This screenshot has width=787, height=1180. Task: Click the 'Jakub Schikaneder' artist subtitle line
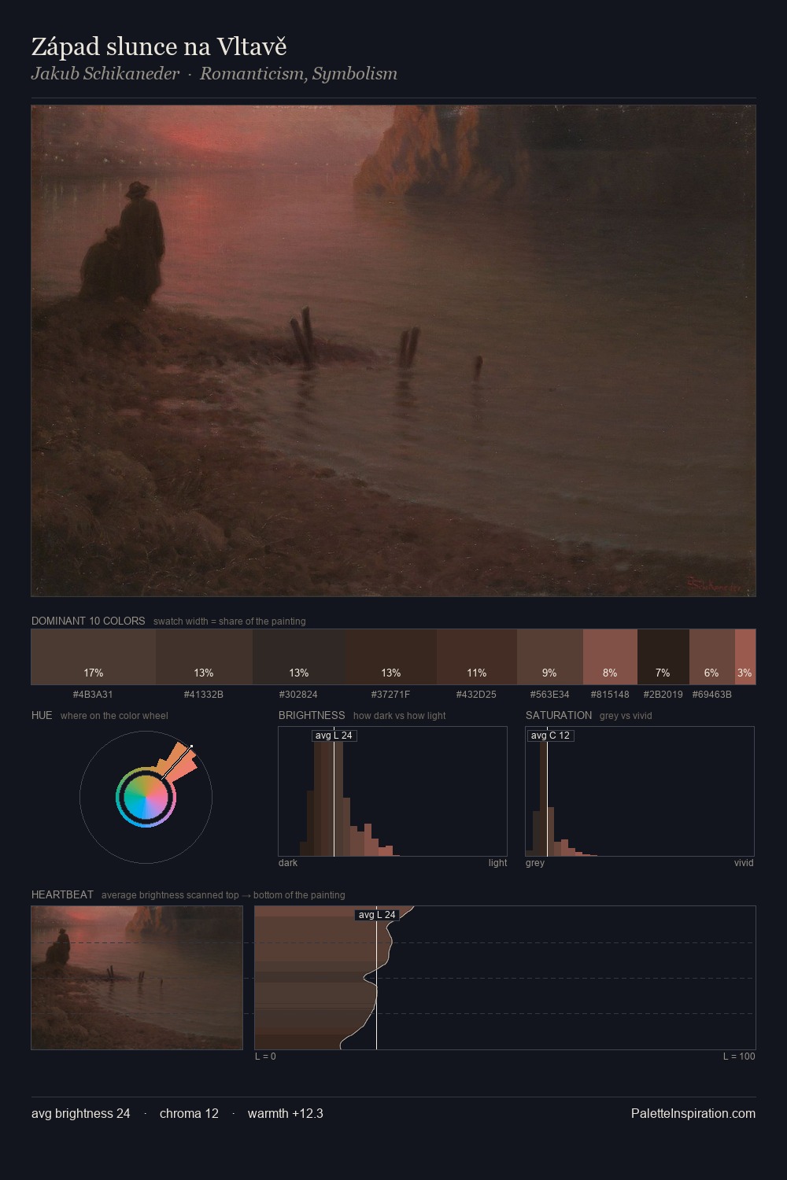pos(214,74)
